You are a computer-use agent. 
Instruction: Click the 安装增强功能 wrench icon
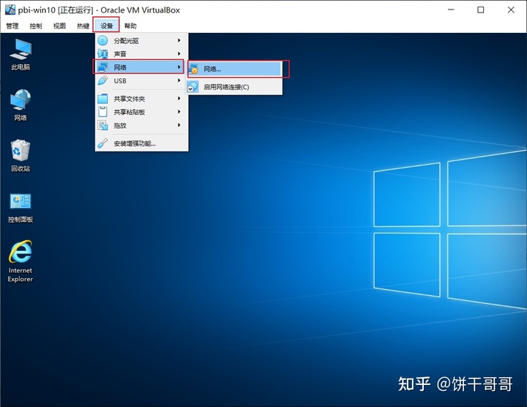point(102,143)
